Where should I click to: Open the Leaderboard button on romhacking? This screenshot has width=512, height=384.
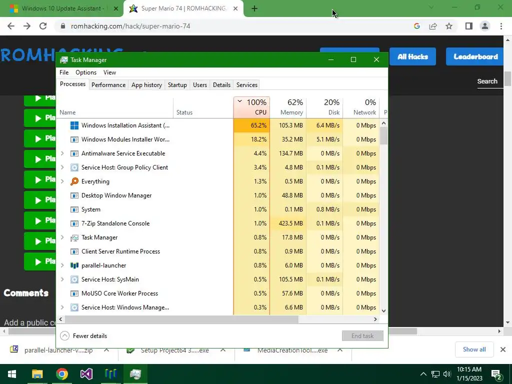(475, 56)
